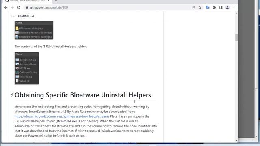Viewport: 260px width, 146px height.
Task: Click the README.md file title
Action: tap(26, 16)
